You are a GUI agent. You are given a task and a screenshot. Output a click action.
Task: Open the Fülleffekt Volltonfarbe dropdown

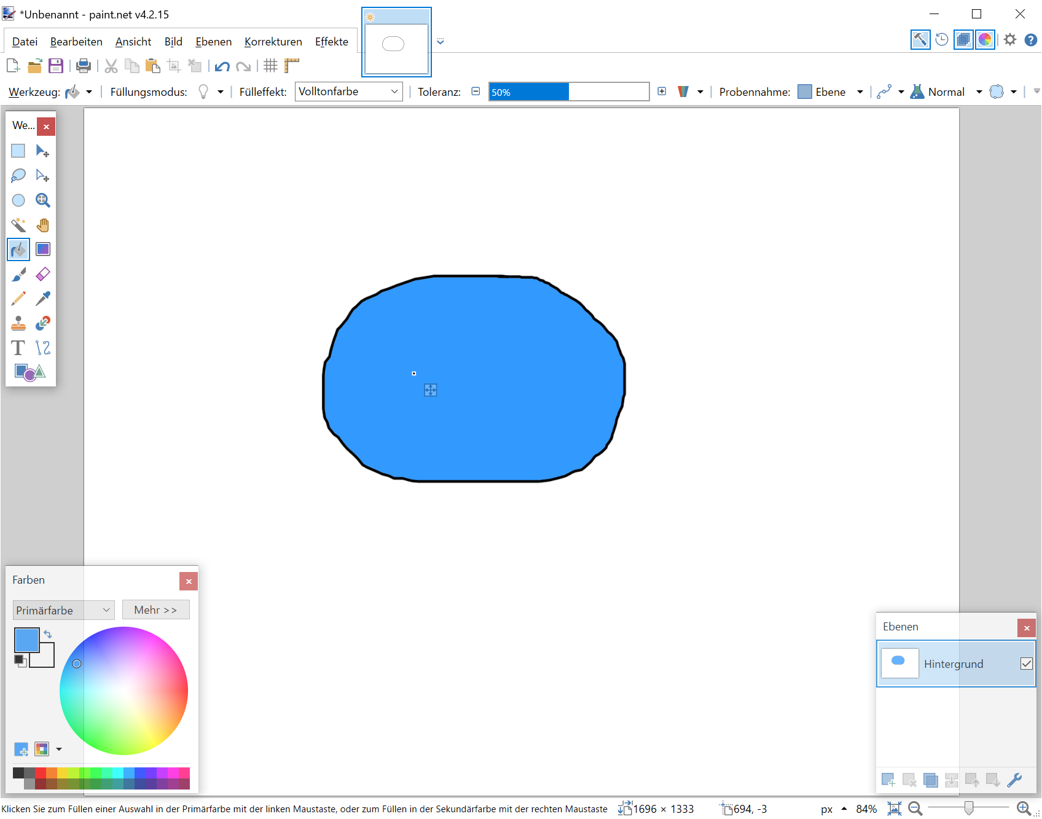point(348,92)
